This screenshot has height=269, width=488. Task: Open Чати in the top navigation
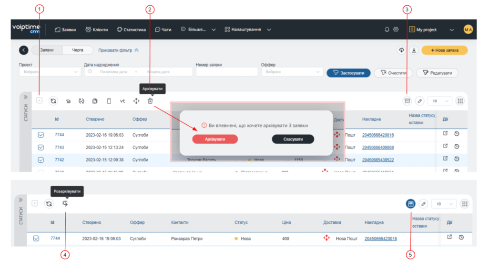click(x=163, y=30)
